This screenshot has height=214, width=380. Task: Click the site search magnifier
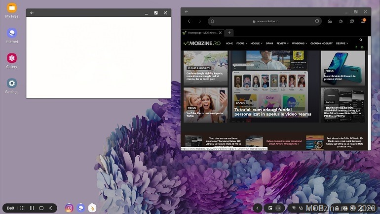[361, 40]
